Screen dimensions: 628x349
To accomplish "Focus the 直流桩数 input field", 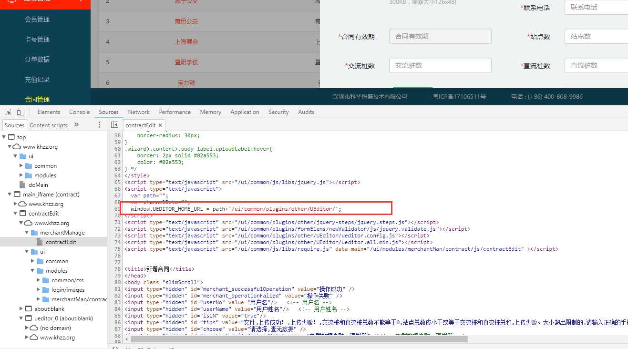I will coord(596,65).
